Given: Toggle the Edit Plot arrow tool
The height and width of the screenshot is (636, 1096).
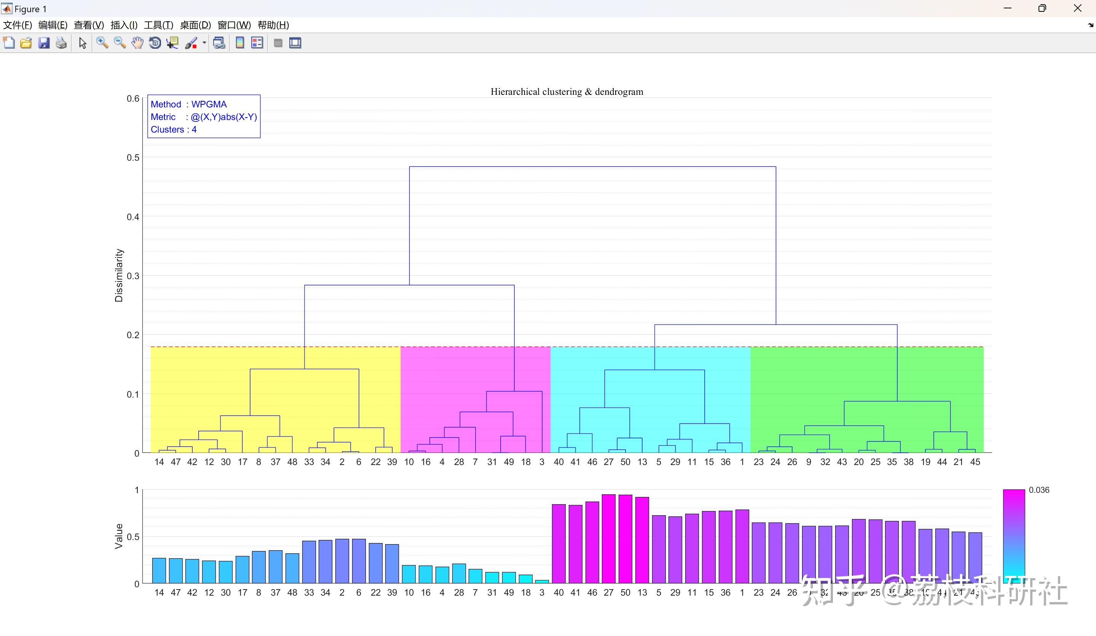Looking at the screenshot, I should [82, 43].
